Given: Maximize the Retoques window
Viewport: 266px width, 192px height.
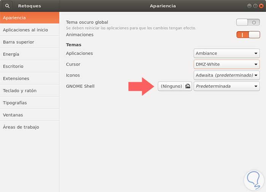Looking at the screenshot, I should coord(255,6).
